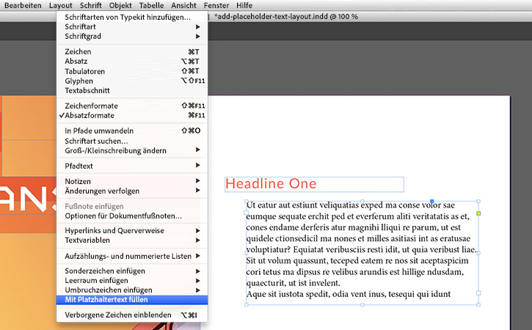Open the Fenster menu
Image resolution: width=532 pixels, height=330 pixels.
click(x=216, y=5)
